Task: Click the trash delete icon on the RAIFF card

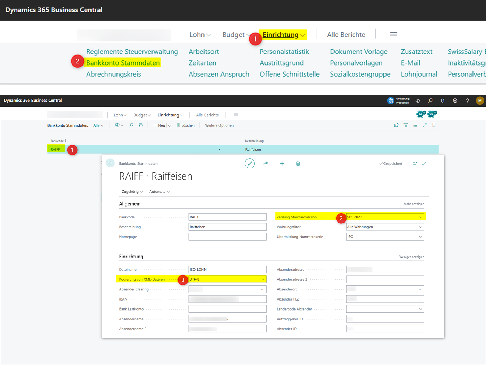Action: (x=298, y=163)
